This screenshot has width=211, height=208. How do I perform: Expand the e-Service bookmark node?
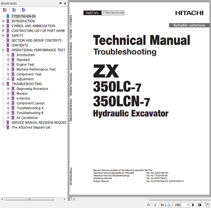[8, 98]
